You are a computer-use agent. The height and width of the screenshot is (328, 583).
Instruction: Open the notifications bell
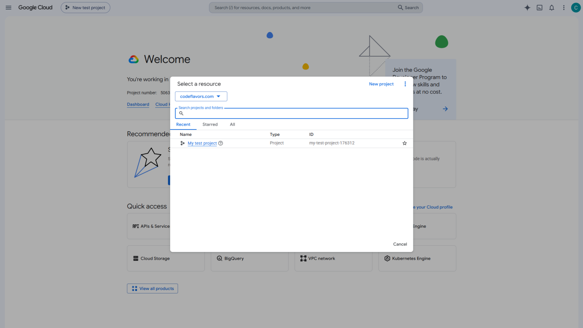tap(551, 8)
